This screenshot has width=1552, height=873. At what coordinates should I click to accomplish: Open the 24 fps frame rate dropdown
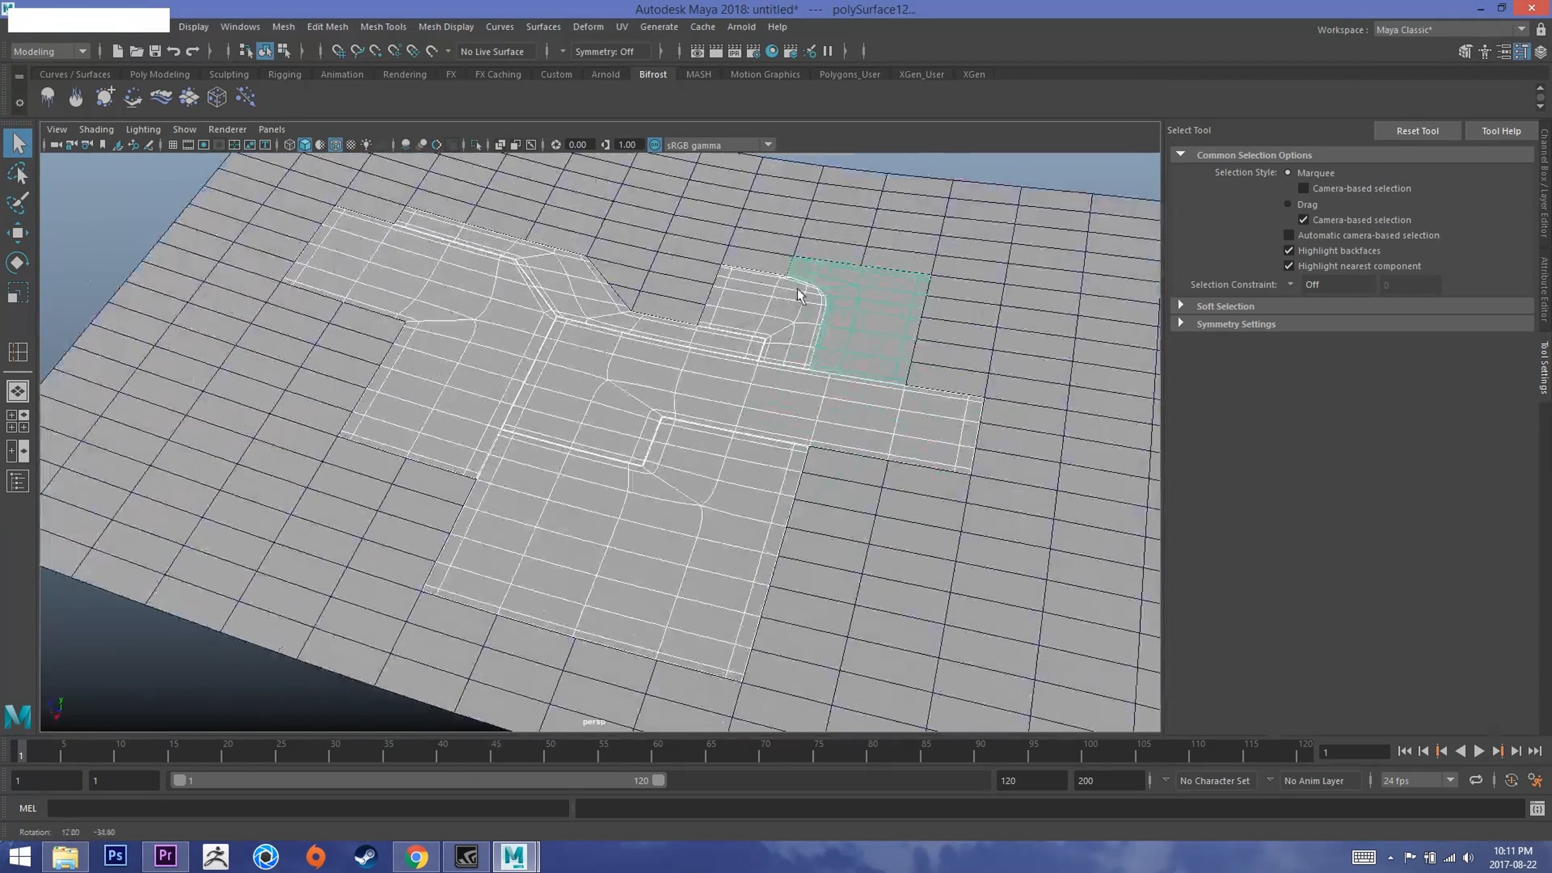pos(1418,781)
